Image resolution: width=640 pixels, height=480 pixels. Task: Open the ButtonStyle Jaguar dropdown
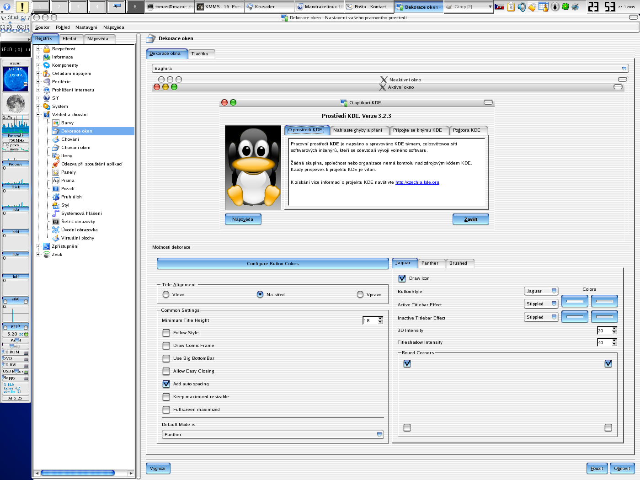[541, 291]
